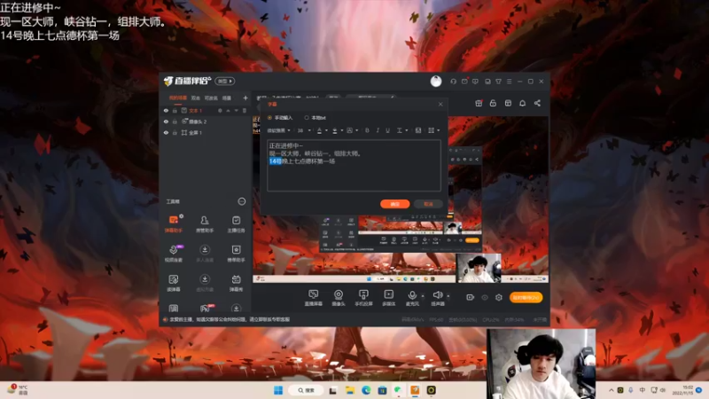Screen dimensions: 709x399
Task: Toggle visibility of 摄像头 2 source
Action: pyautogui.click(x=166, y=121)
